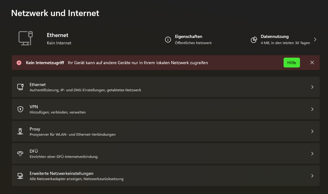
Task: Click the Eigenschaften info icon
Action: pyautogui.click(x=168, y=39)
